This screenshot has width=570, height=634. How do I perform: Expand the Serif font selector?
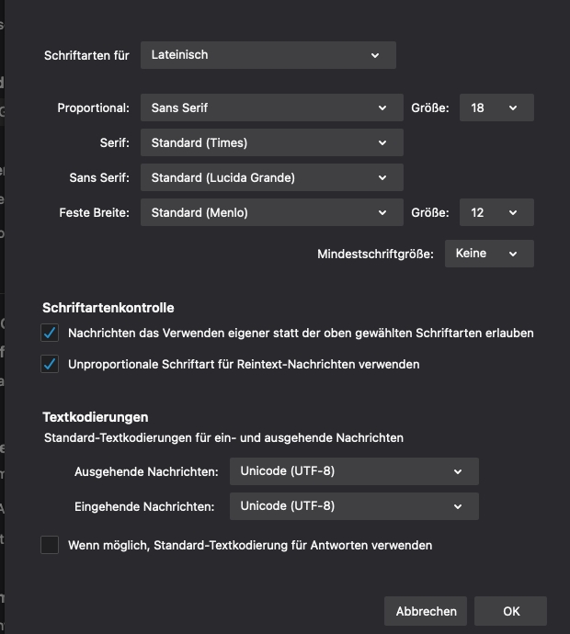[271, 143]
